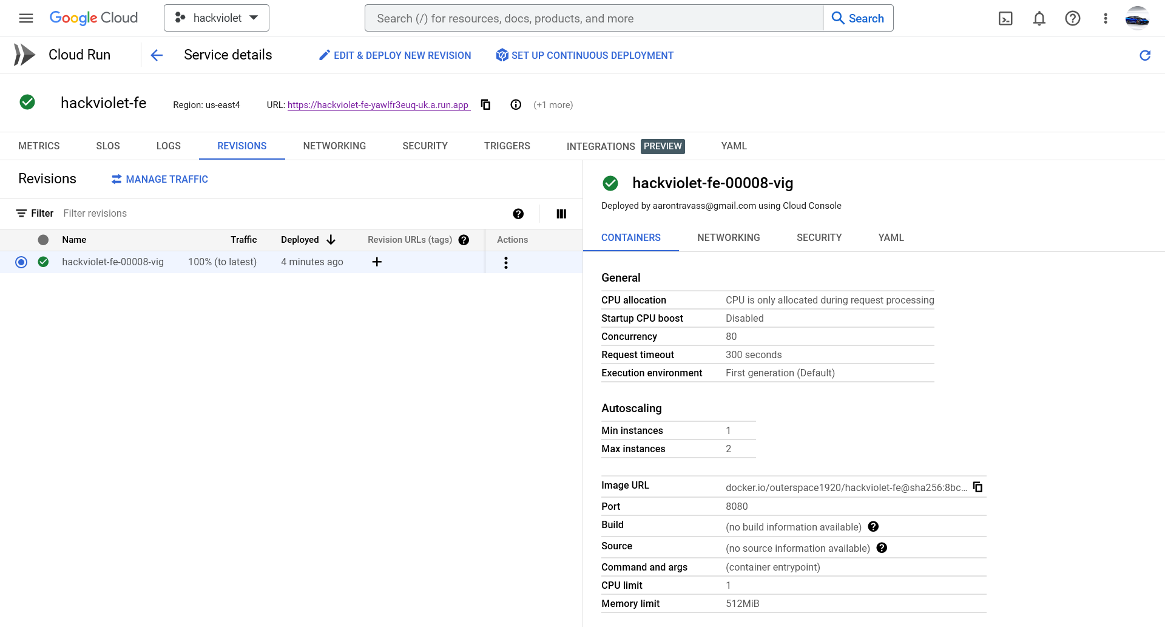Open the filter help icon
This screenshot has width=1165, height=627.
518,214
